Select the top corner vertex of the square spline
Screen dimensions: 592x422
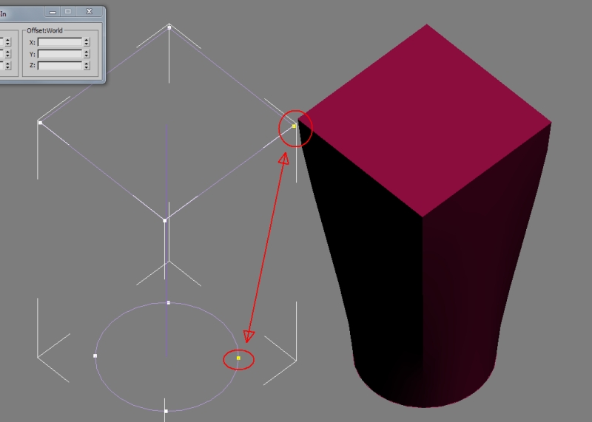(x=169, y=27)
